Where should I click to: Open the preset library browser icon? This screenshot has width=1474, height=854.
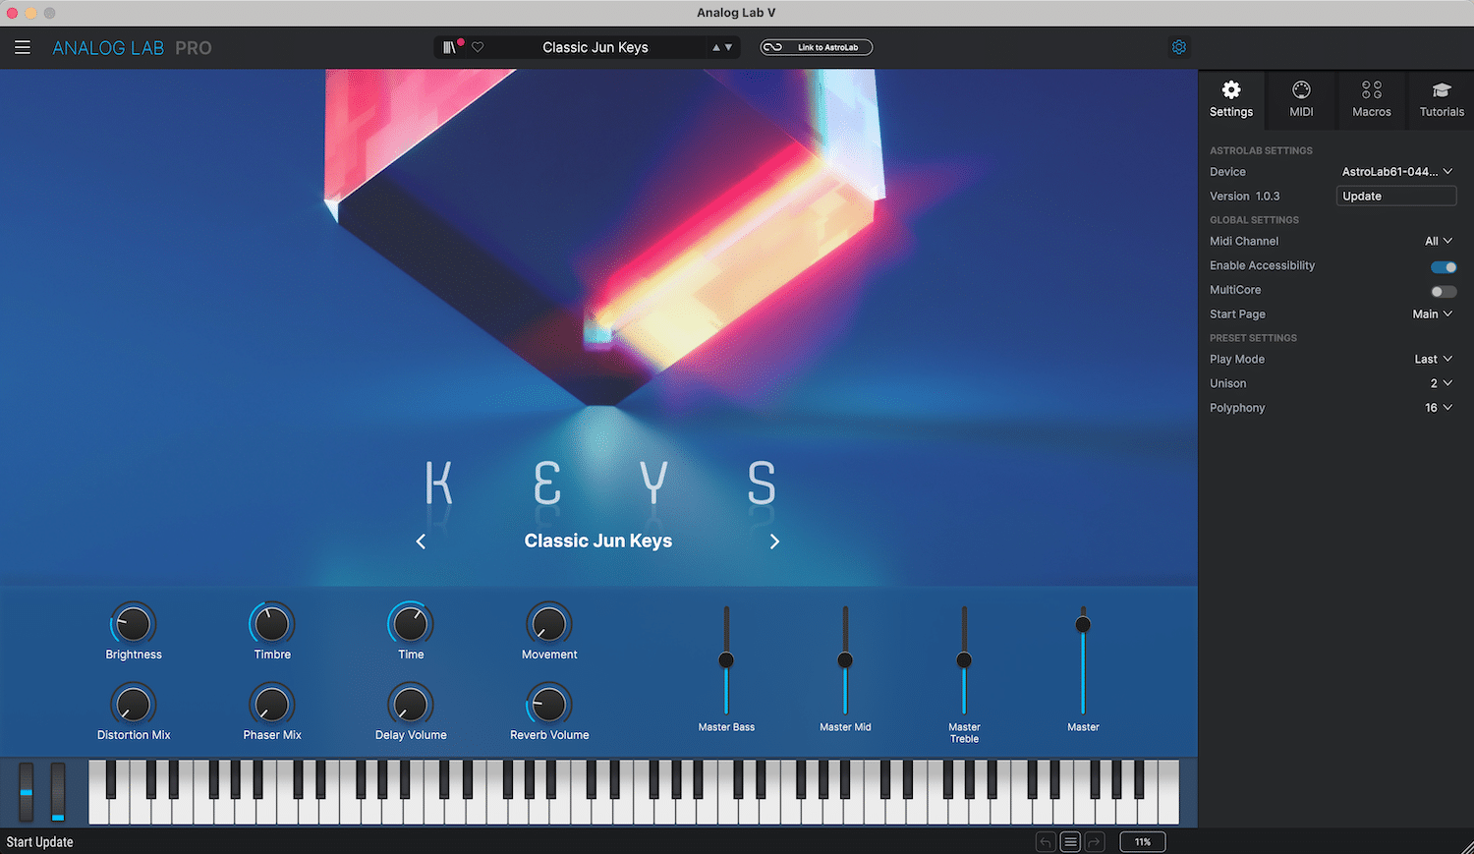[x=450, y=47]
